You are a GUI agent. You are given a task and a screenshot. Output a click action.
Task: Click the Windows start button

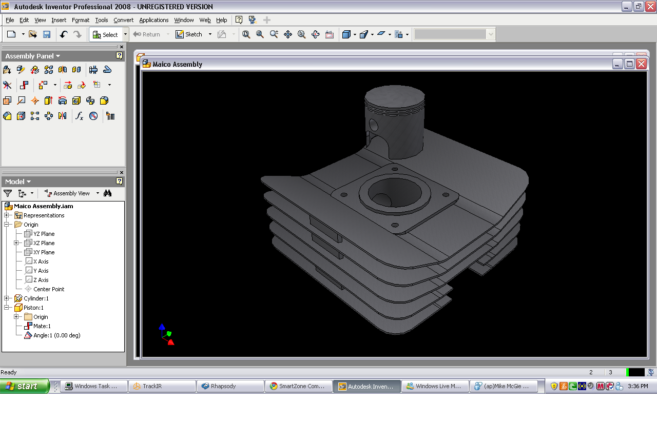pyautogui.click(x=25, y=386)
